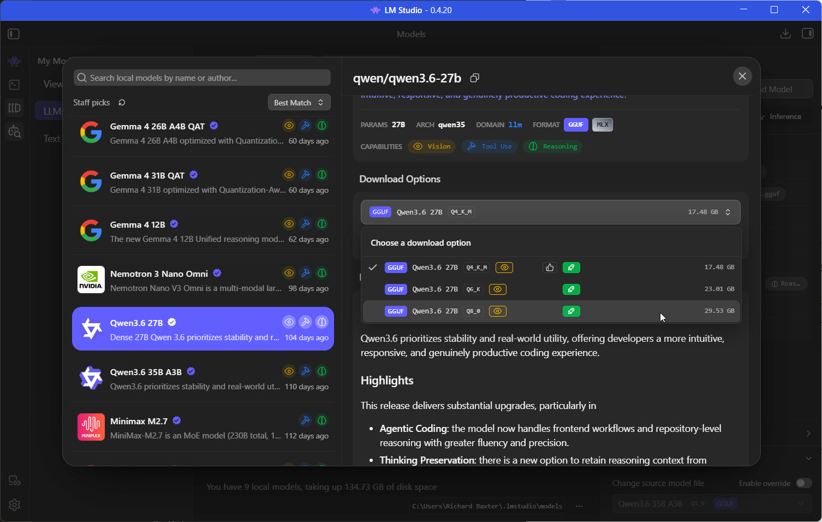Click the vision eye badge on Q8_0 row

498,311
